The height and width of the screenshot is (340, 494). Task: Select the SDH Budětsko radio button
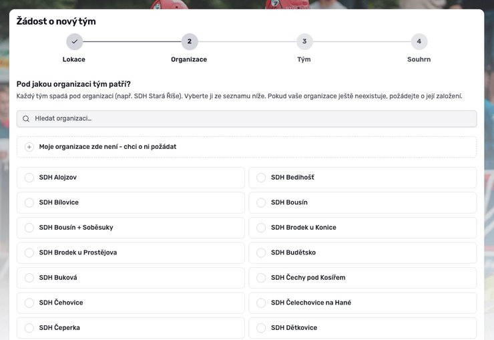(261, 252)
